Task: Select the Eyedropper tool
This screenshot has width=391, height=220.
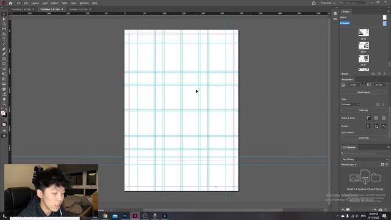Action: point(4,94)
